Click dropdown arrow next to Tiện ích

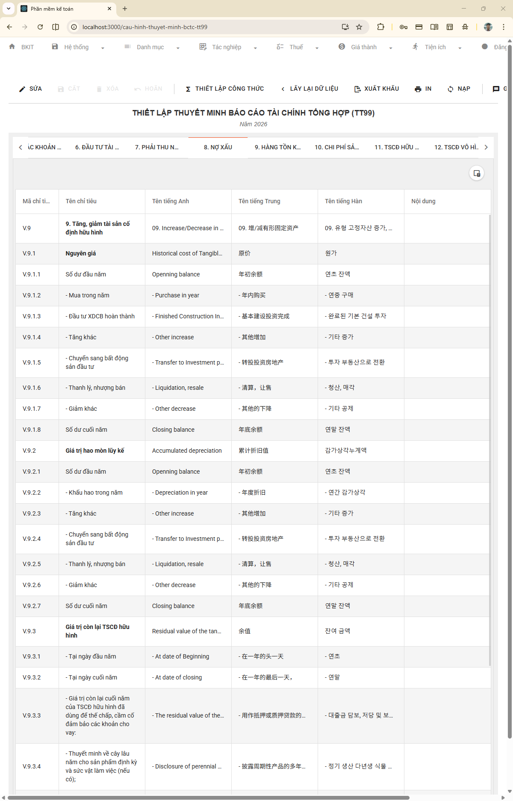[460, 48]
